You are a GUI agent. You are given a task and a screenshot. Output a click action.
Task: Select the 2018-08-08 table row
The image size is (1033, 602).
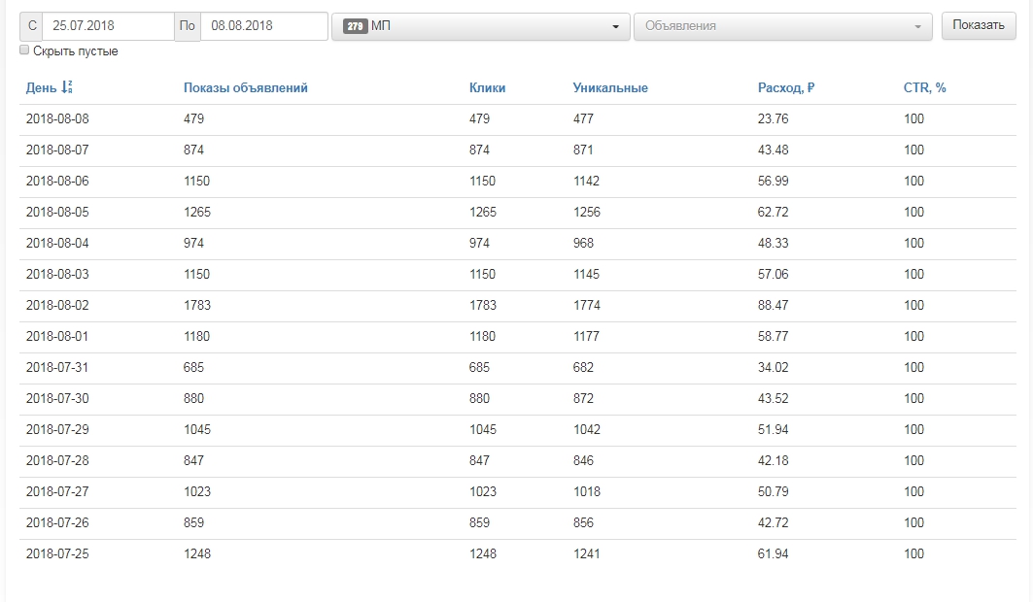pyautogui.click(x=518, y=119)
